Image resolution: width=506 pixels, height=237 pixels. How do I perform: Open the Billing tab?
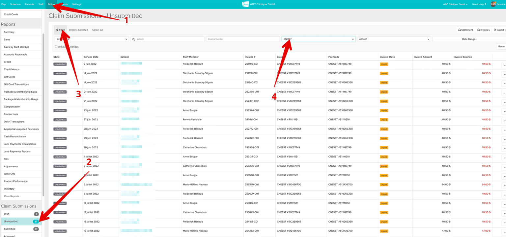click(51, 4)
